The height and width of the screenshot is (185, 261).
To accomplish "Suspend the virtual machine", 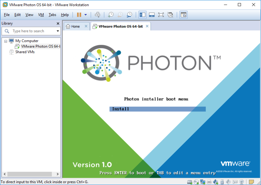I will pos(79,15).
